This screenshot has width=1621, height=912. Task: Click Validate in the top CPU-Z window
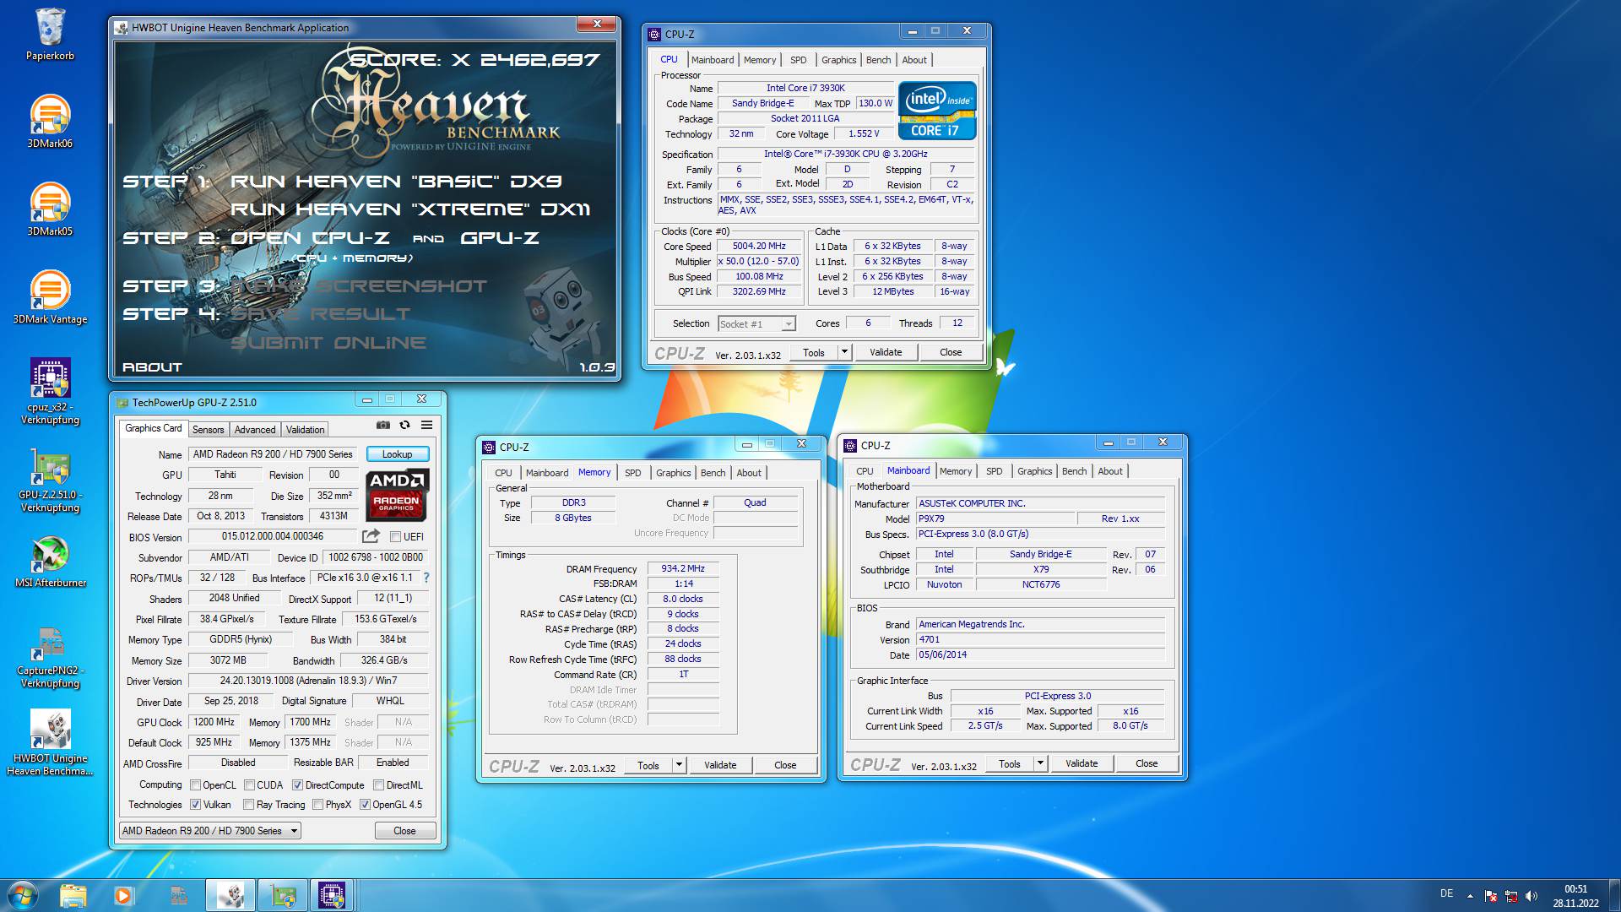(x=886, y=352)
